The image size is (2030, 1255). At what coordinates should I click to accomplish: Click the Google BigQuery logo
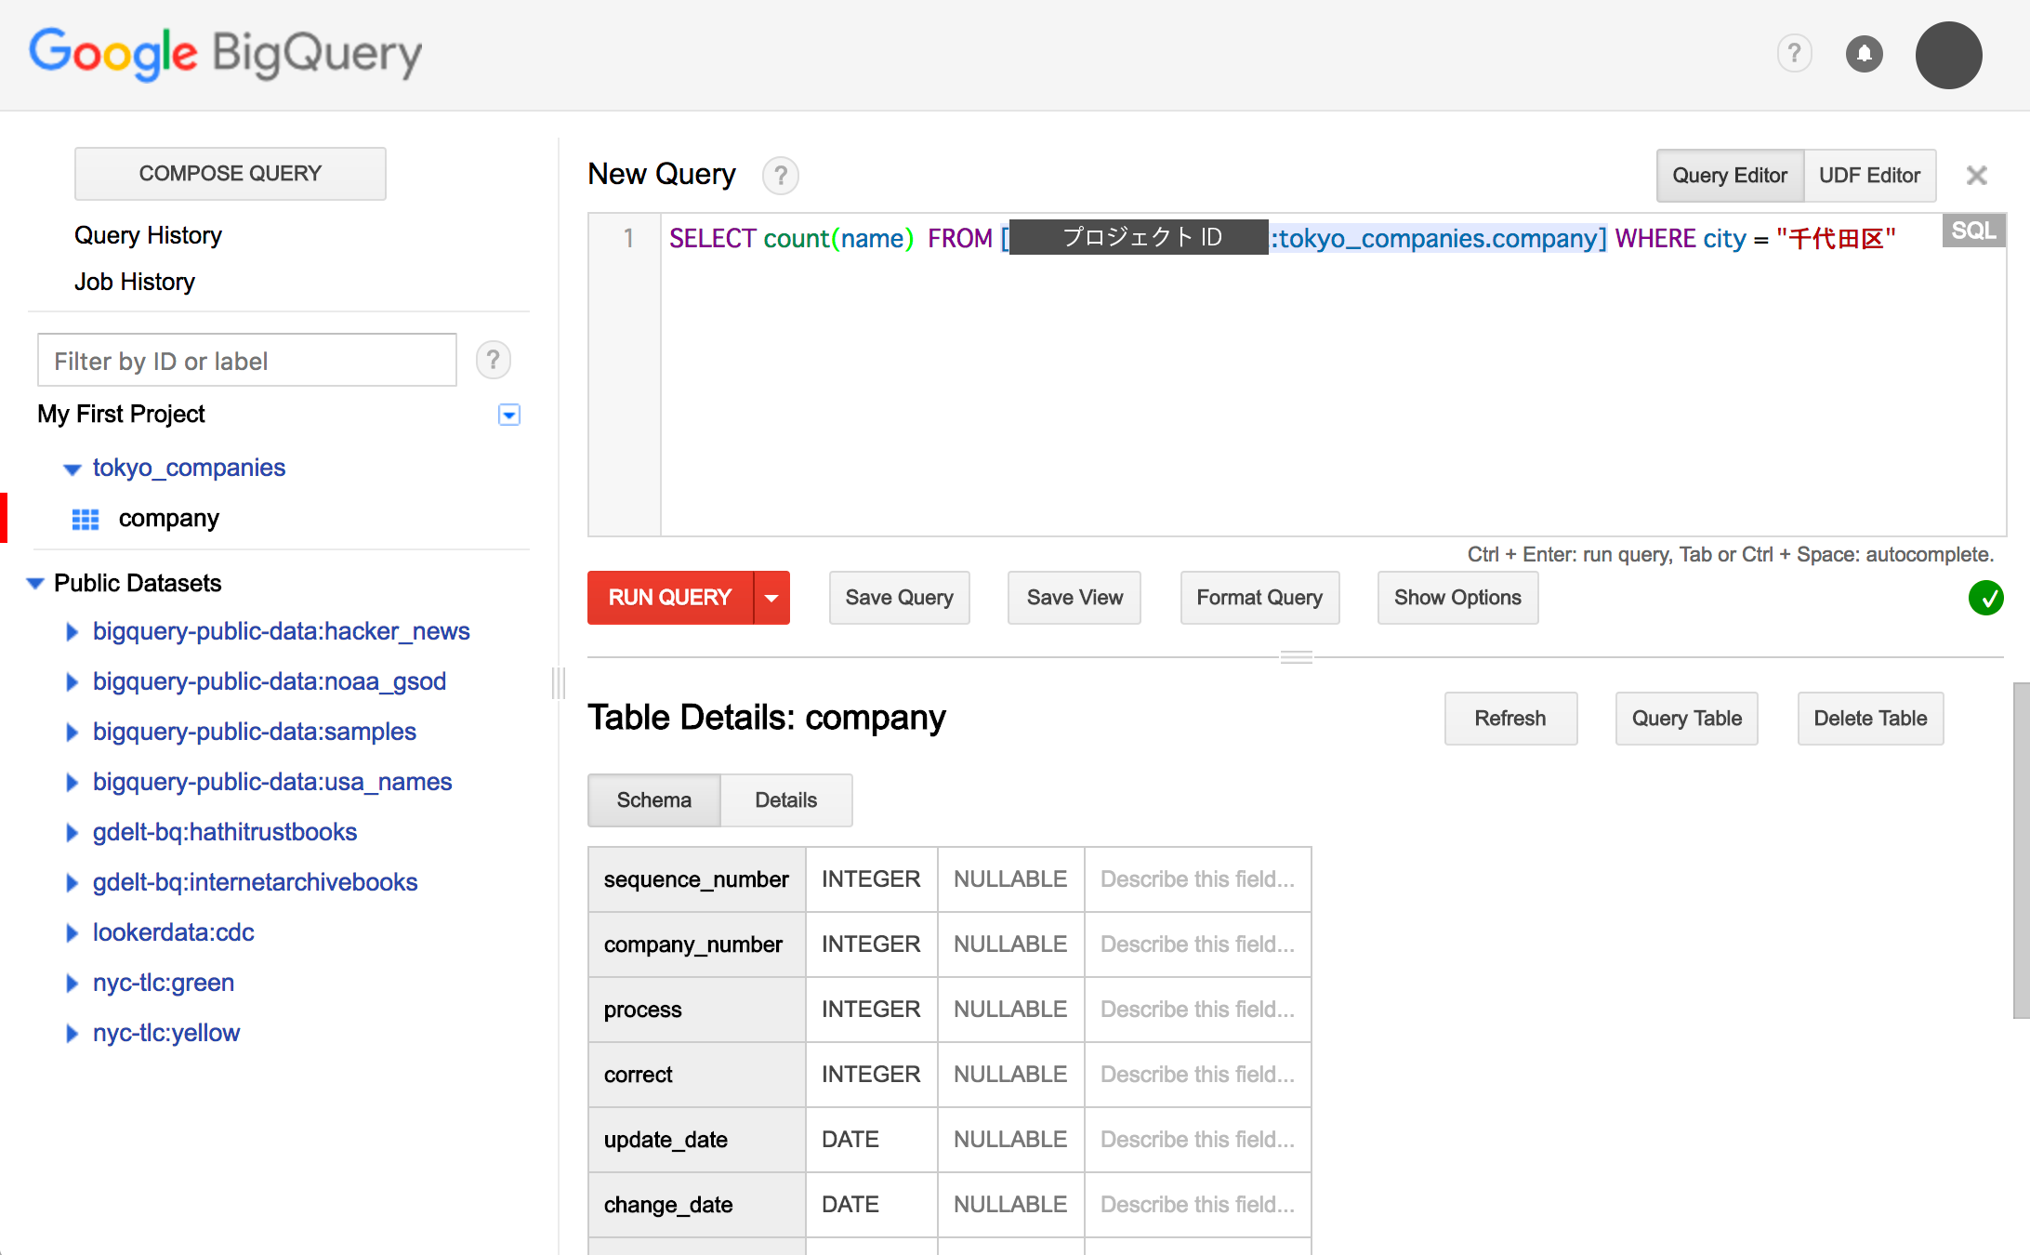[226, 54]
